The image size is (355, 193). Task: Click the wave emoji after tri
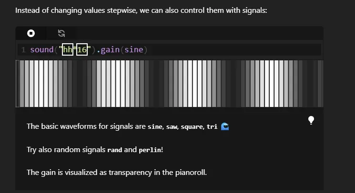[224, 126]
